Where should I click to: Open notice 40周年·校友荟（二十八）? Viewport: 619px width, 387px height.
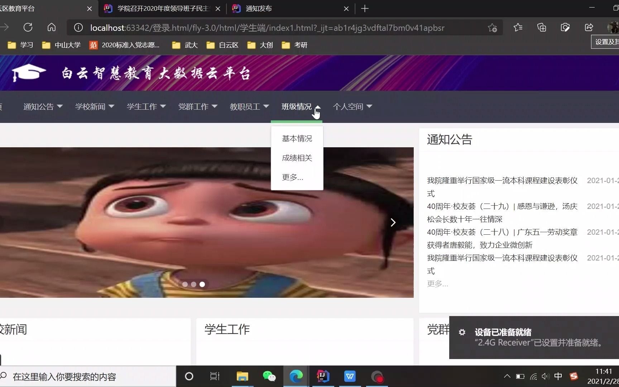[x=502, y=239]
